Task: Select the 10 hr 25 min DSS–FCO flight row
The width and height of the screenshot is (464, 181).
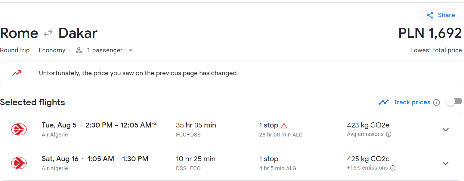Action: 231,164
